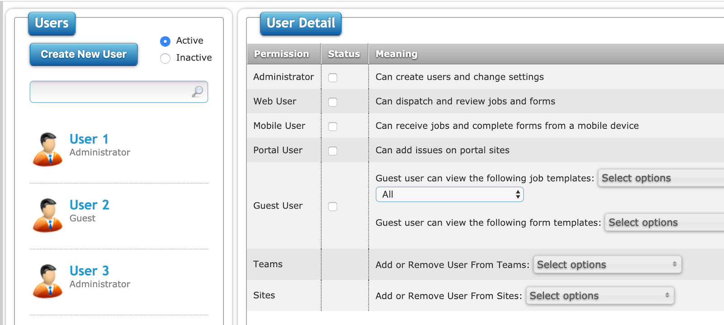Select the Inactive radio button
The image size is (724, 325).
165,58
